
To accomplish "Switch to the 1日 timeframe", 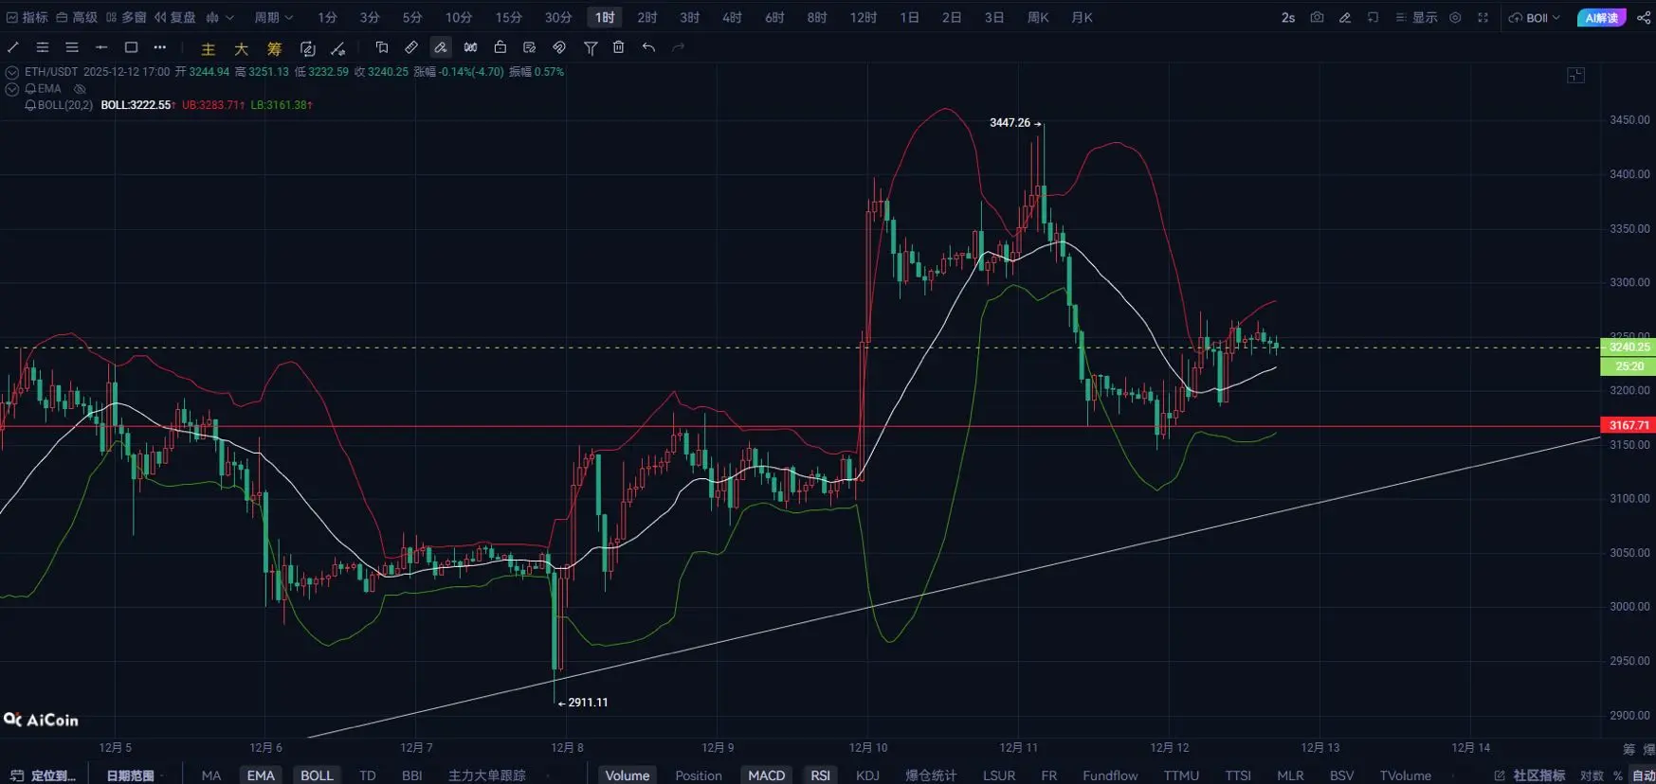I will (909, 17).
